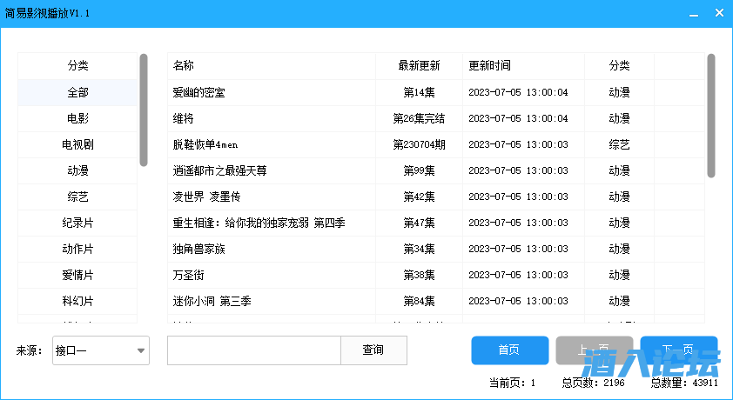Minimize the window via title bar
Screen dimensions: 733x400
click(x=693, y=14)
